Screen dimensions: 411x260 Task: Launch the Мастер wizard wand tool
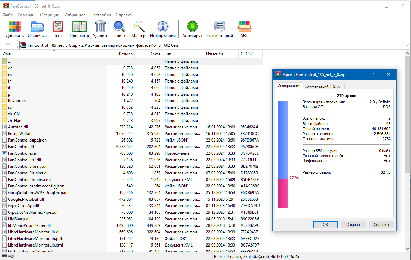[x=138, y=27]
